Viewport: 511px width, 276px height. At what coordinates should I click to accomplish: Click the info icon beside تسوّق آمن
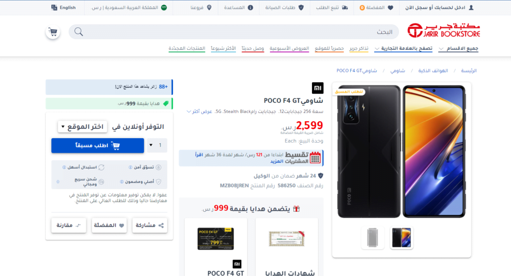pyautogui.click(x=130, y=167)
